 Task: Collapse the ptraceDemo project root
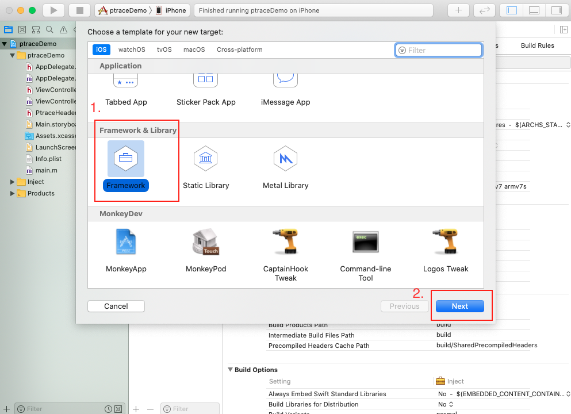pyautogui.click(x=5, y=44)
